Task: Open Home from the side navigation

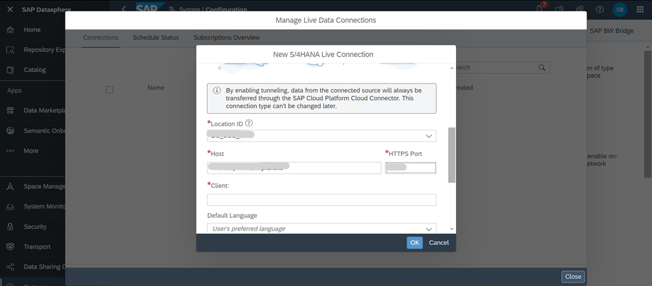Action: click(33, 30)
